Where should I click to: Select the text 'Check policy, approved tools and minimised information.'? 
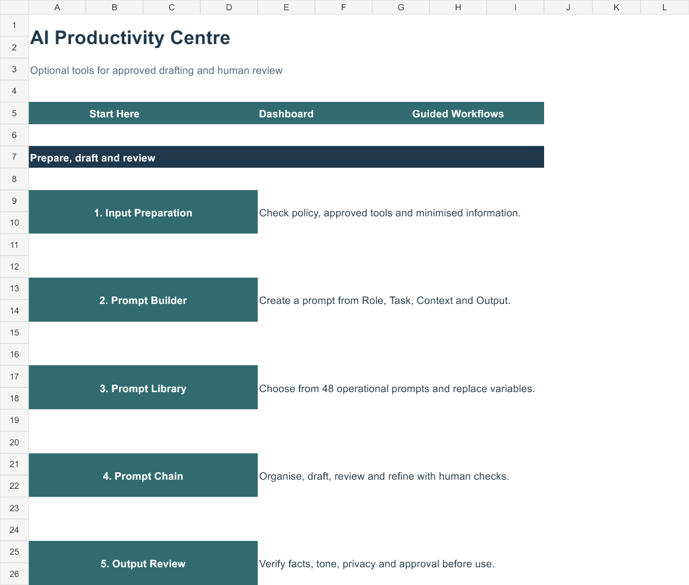390,213
